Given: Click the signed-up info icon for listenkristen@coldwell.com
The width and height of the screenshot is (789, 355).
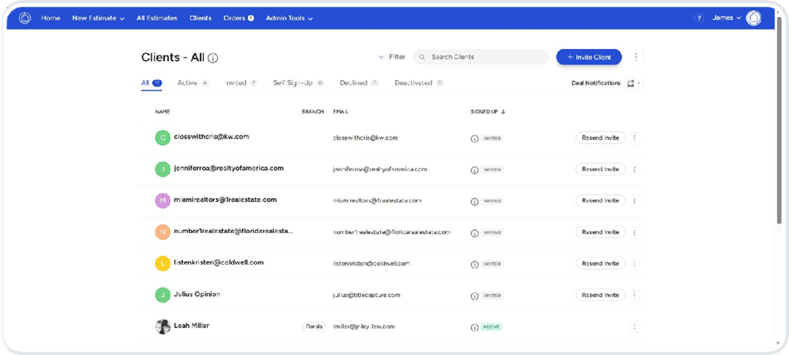Looking at the screenshot, I should [x=474, y=264].
